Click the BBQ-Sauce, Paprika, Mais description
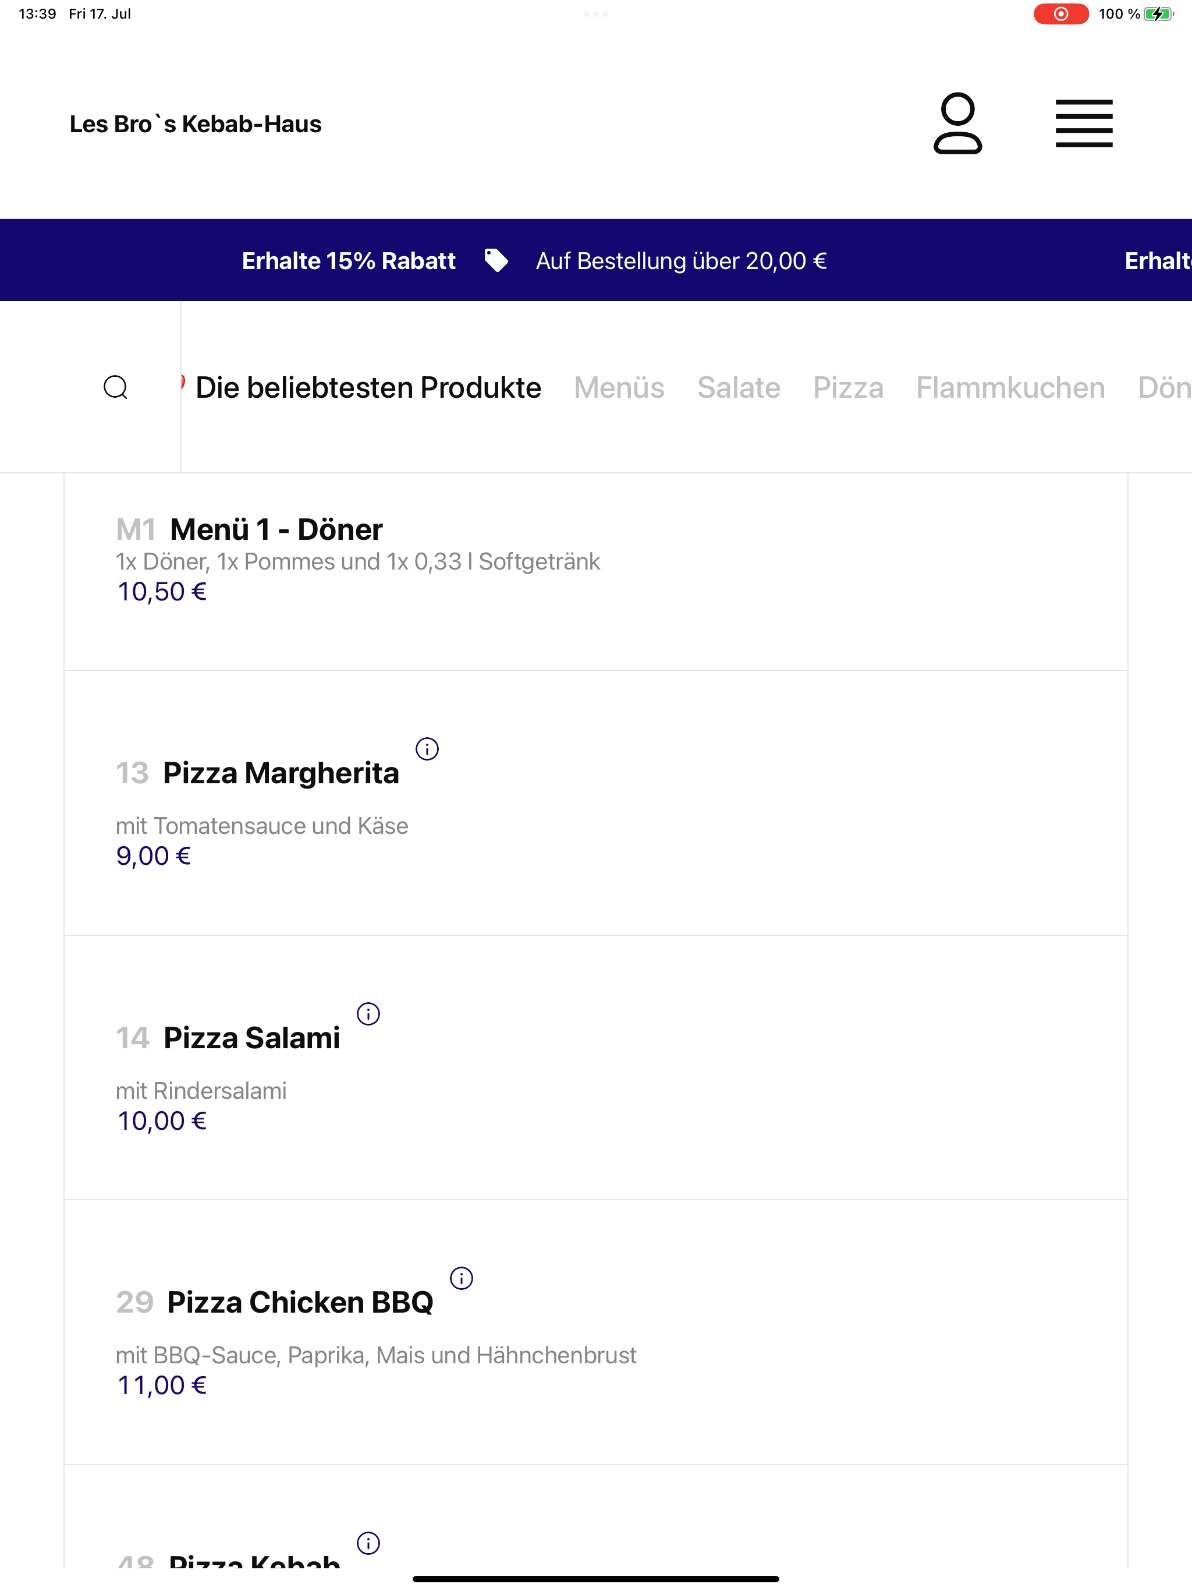Screen dimensions: 1192x1591 click(376, 1355)
